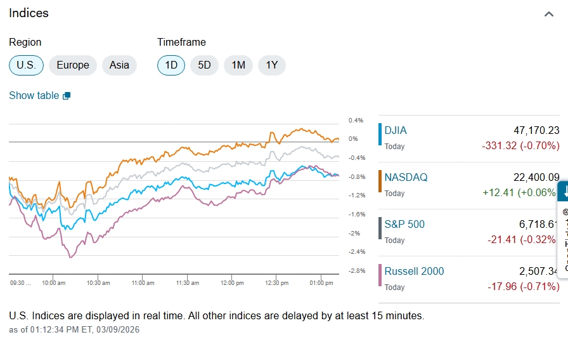The width and height of the screenshot is (568, 337).
Task: Choose the 1M timeframe
Action: tap(238, 65)
